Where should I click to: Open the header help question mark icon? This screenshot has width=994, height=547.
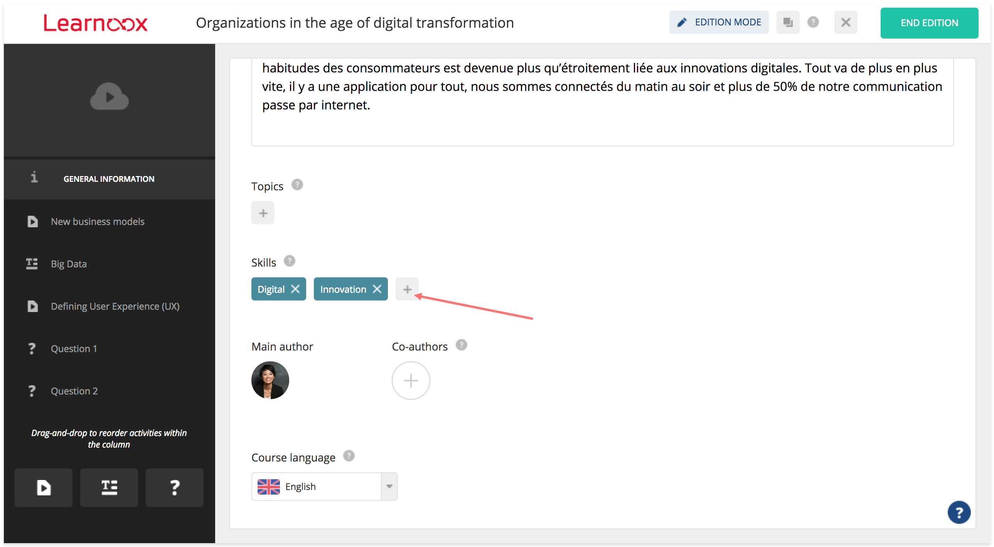(x=813, y=22)
